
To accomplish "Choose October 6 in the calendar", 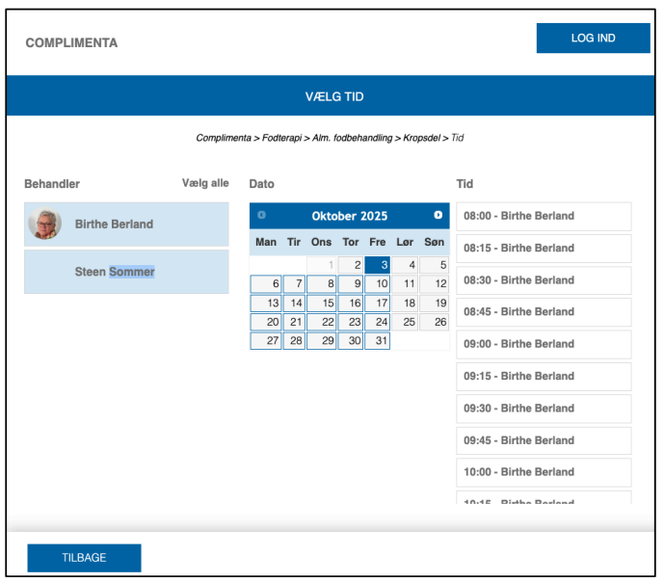I will 267,284.
